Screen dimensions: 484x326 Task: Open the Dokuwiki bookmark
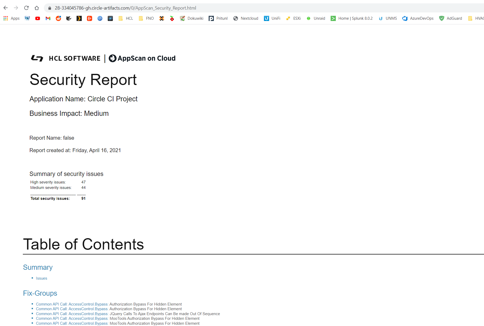pos(192,18)
